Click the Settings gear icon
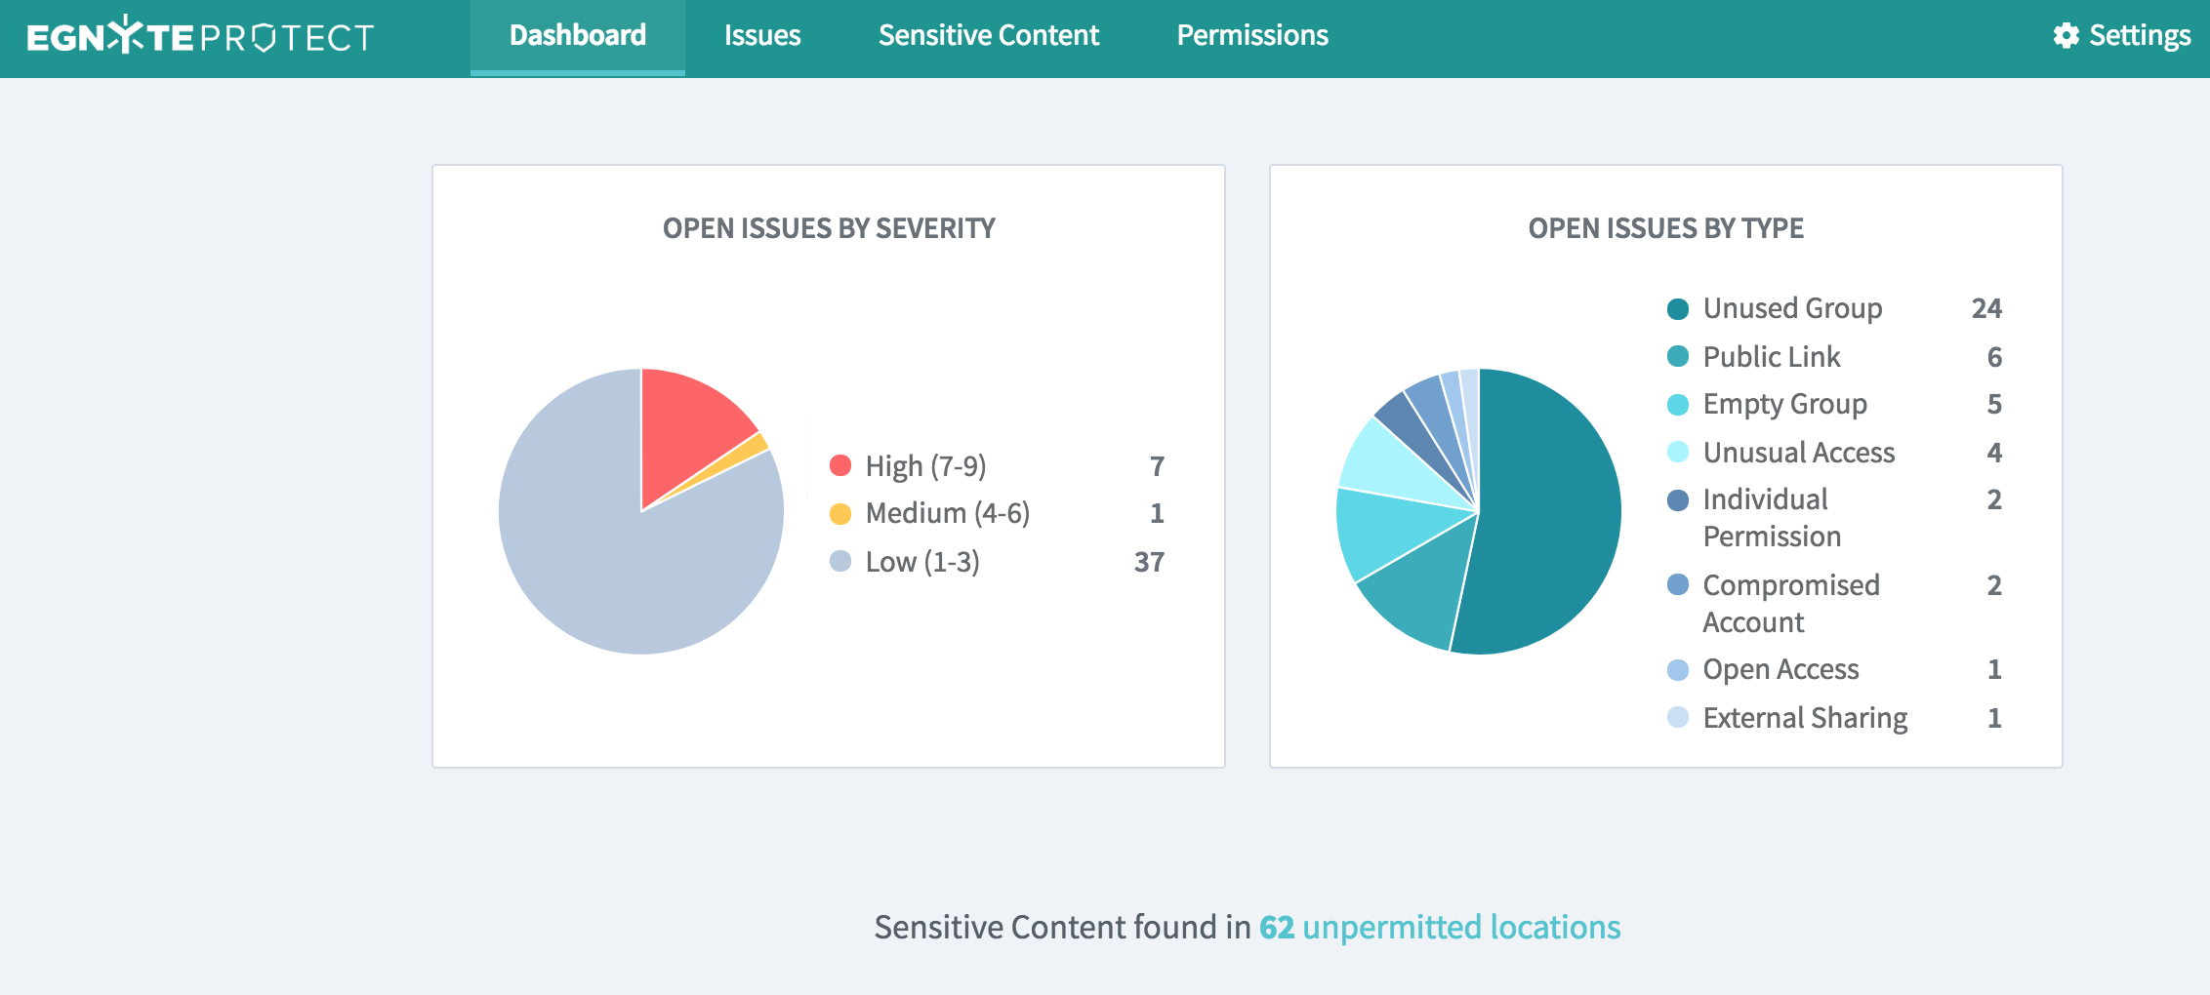The width and height of the screenshot is (2210, 995). tap(2066, 36)
